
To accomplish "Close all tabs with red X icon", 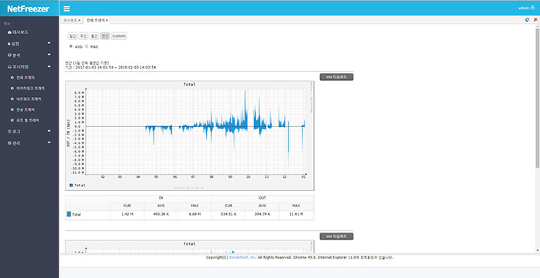I will pyautogui.click(x=535, y=20).
